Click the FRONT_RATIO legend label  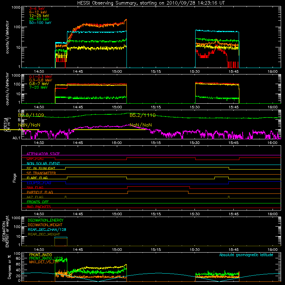(41, 255)
